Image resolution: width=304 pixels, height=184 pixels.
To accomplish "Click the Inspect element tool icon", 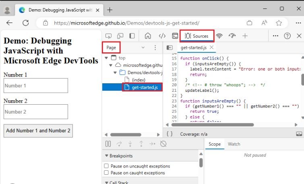I will [x=108, y=36].
